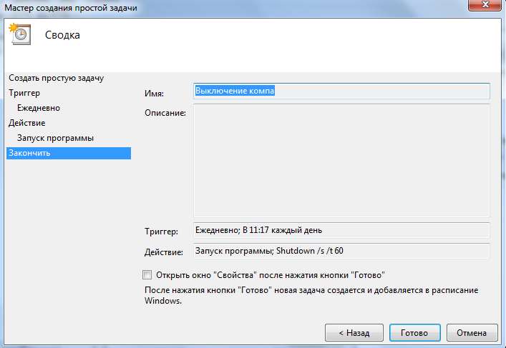The height and width of the screenshot is (348, 506).
Task: Go to the 'Триггер' step in sidebar
Action: 24,93
